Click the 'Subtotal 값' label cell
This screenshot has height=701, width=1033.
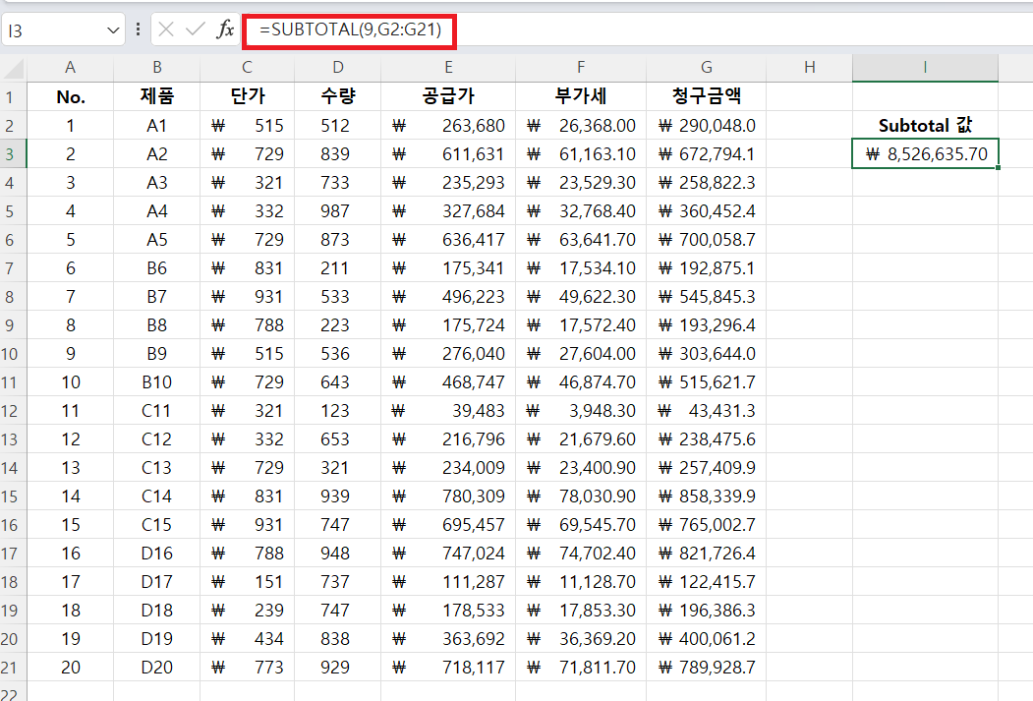925,125
